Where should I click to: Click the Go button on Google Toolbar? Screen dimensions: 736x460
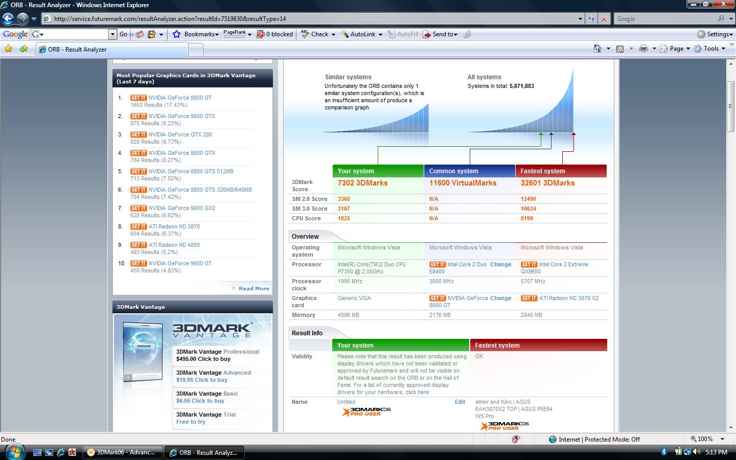click(x=123, y=34)
